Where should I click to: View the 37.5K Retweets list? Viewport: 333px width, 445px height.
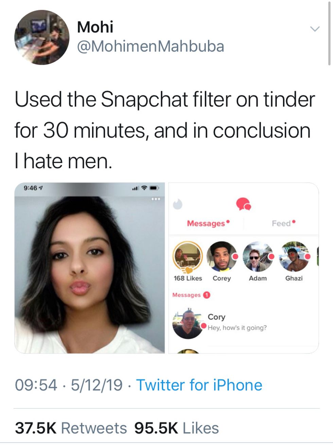71,428
